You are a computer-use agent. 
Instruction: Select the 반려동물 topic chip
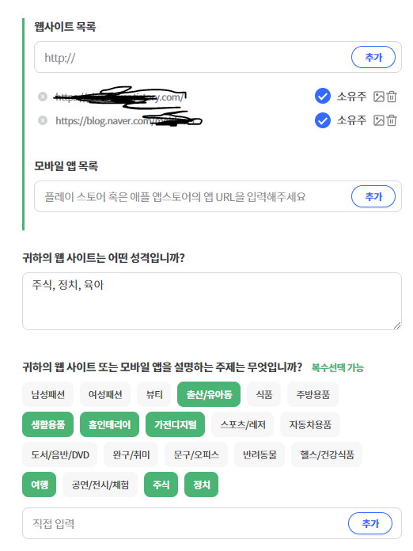(x=260, y=454)
